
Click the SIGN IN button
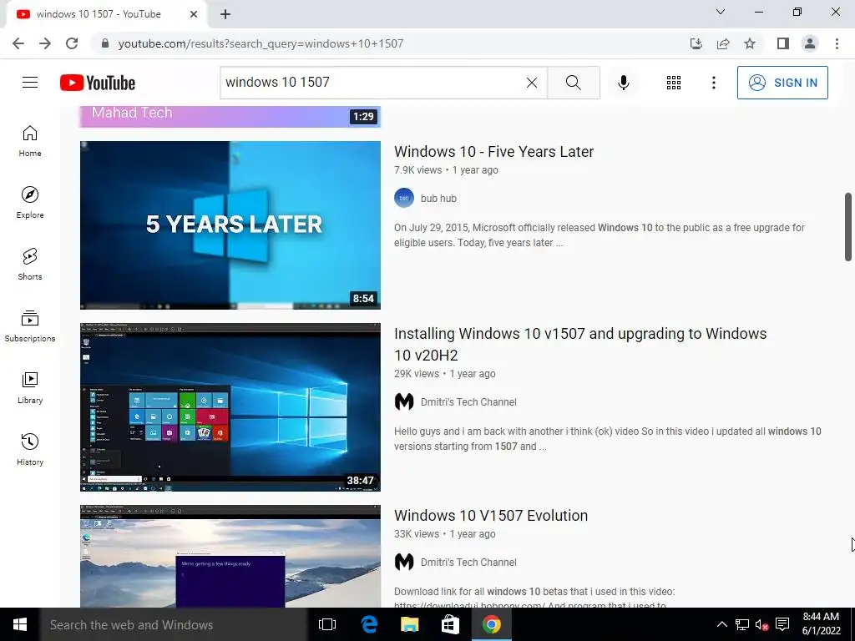click(x=782, y=83)
